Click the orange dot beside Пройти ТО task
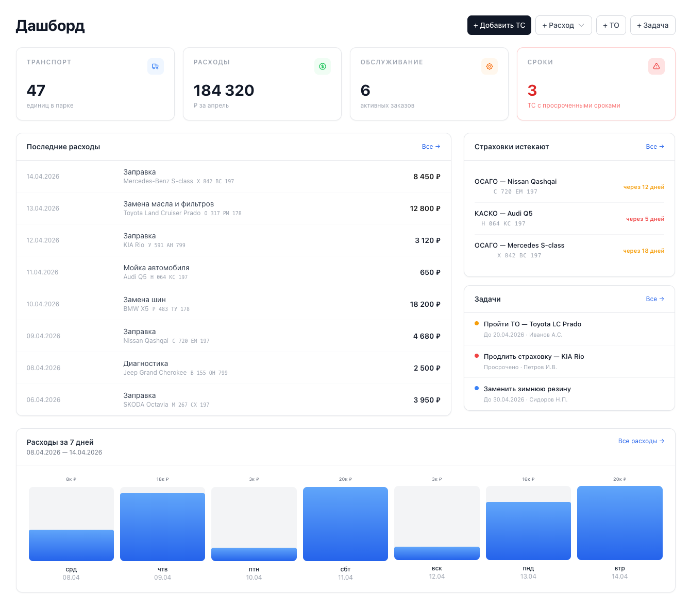The image size is (690, 610). (x=477, y=323)
